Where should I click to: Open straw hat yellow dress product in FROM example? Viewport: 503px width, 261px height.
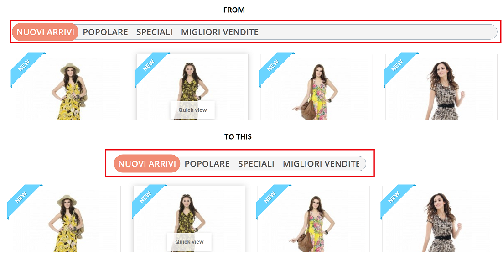pyautogui.click(x=68, y=87)
